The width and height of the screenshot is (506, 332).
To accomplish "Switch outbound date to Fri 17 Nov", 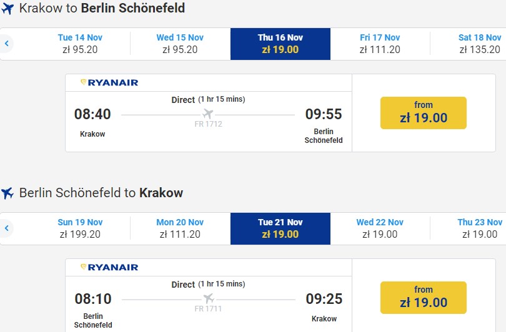I will [380, 44].
